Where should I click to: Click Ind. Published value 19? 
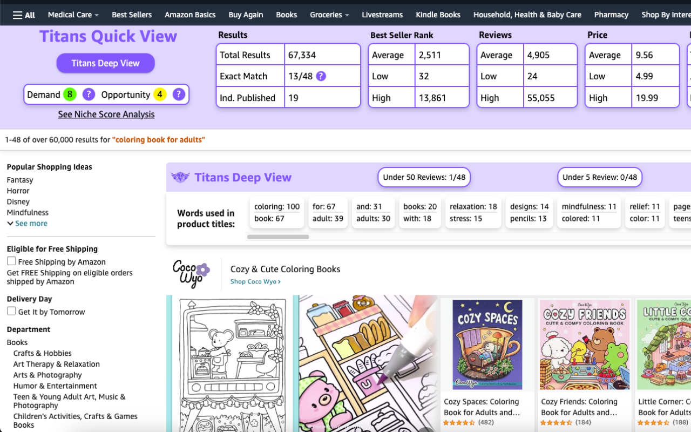click(x=293, y=98)
